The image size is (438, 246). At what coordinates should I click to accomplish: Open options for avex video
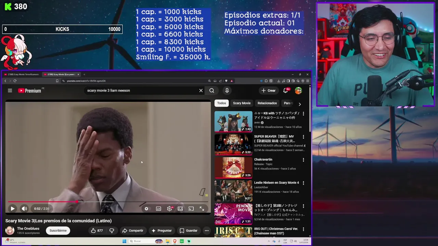click(x=303, y=113)
